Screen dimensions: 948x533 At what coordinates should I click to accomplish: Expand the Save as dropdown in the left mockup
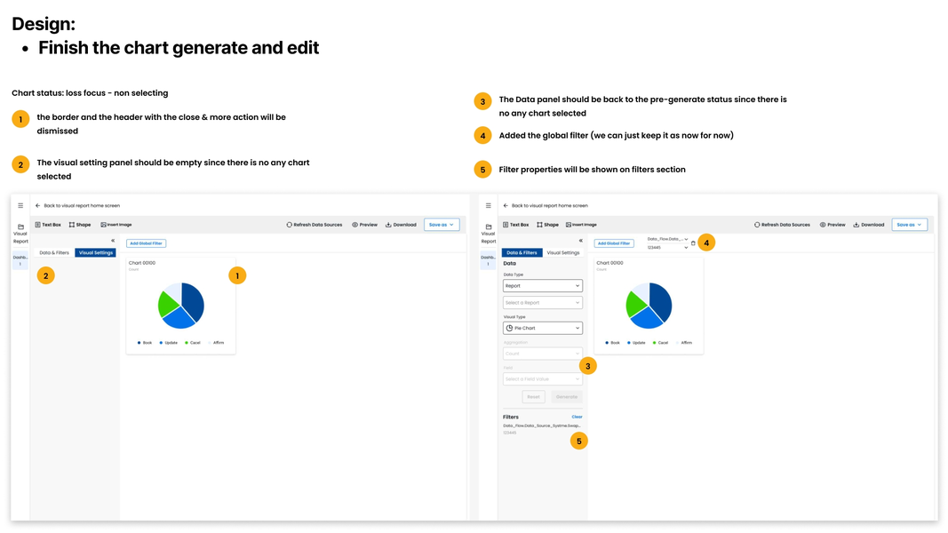(442, 225)
